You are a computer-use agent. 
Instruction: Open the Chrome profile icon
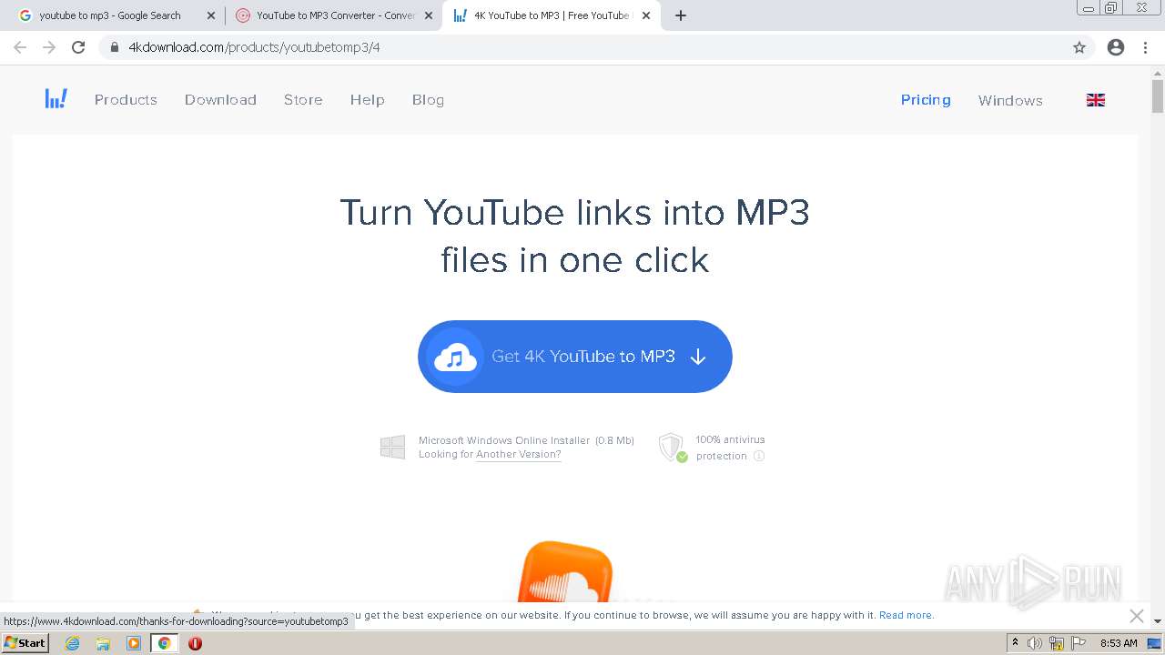1116,47
